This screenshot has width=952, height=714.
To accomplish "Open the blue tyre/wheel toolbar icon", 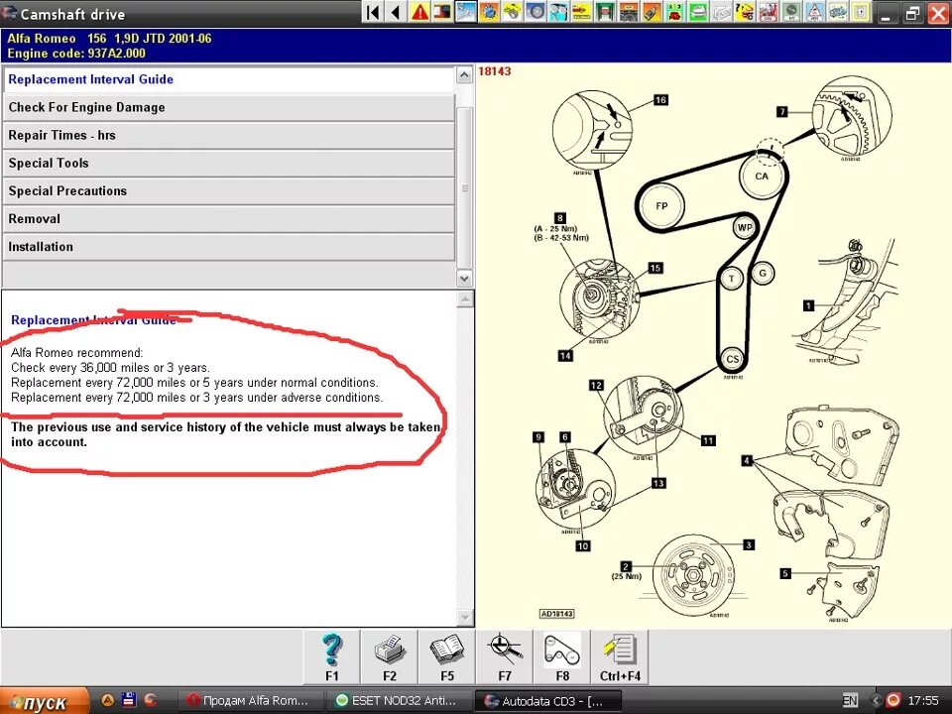I will click(536, 12).
